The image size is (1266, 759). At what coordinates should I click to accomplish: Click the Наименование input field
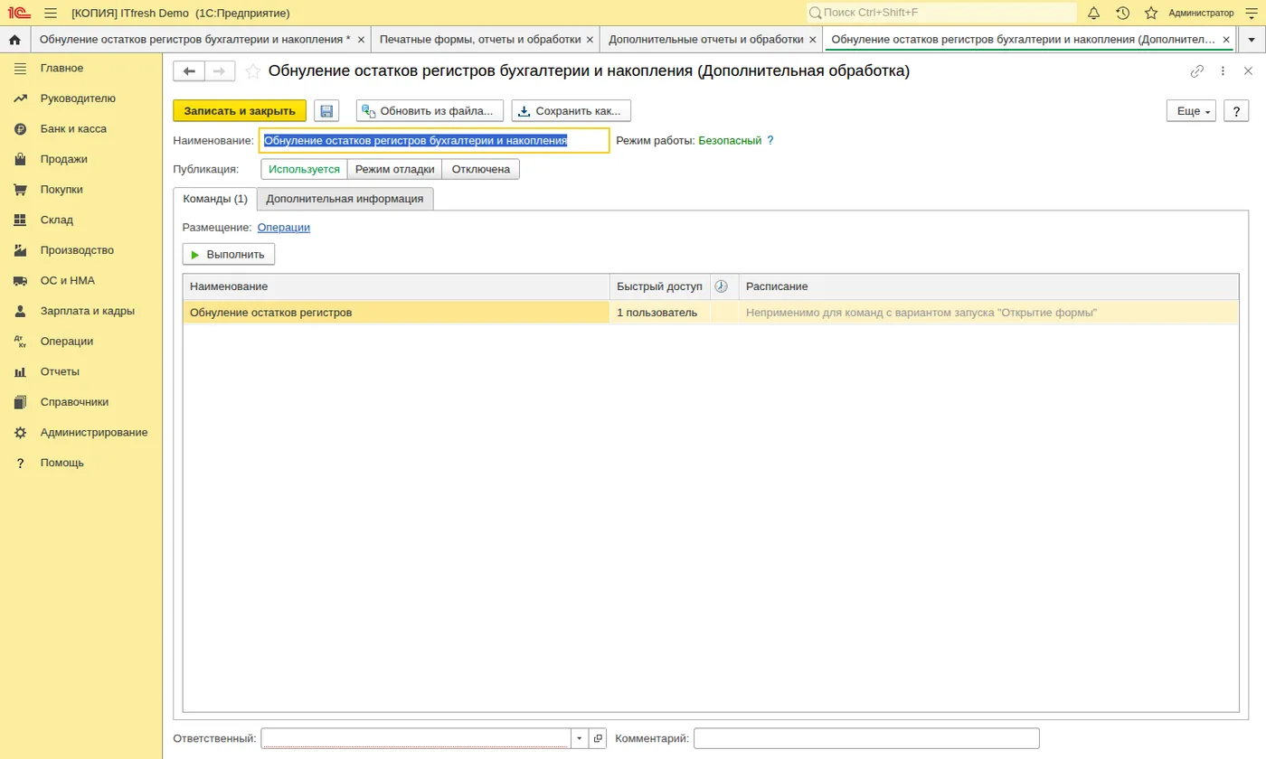[x=434, y=141]
